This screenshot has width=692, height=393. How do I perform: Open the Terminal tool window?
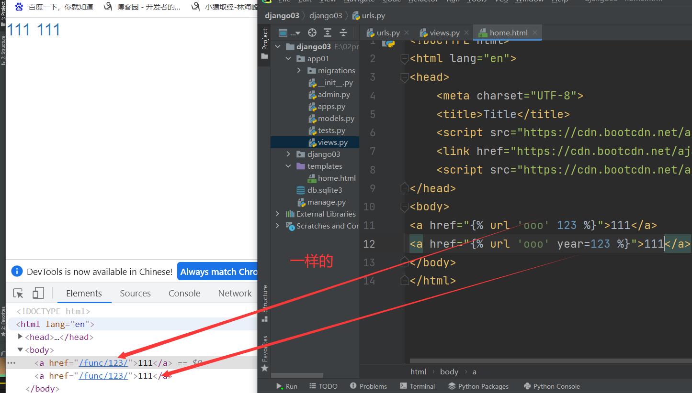(417, 386)
